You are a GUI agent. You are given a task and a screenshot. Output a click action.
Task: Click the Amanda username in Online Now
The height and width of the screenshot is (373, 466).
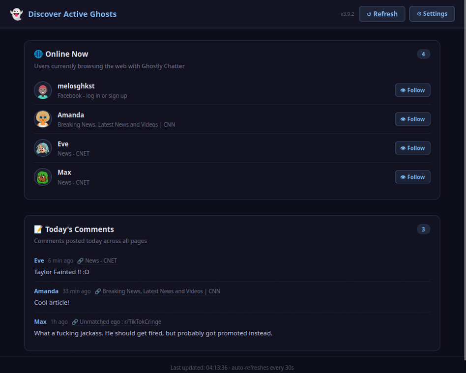click(71, 115)
